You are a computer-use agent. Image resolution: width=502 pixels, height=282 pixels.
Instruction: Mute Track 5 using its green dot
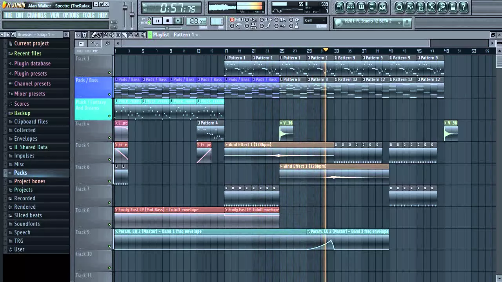109,159
